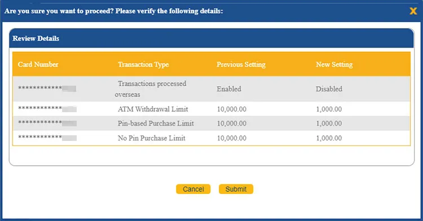Select the Transactions processed overseas row
This screenshot has width=423, height=221.
(211, 89)
